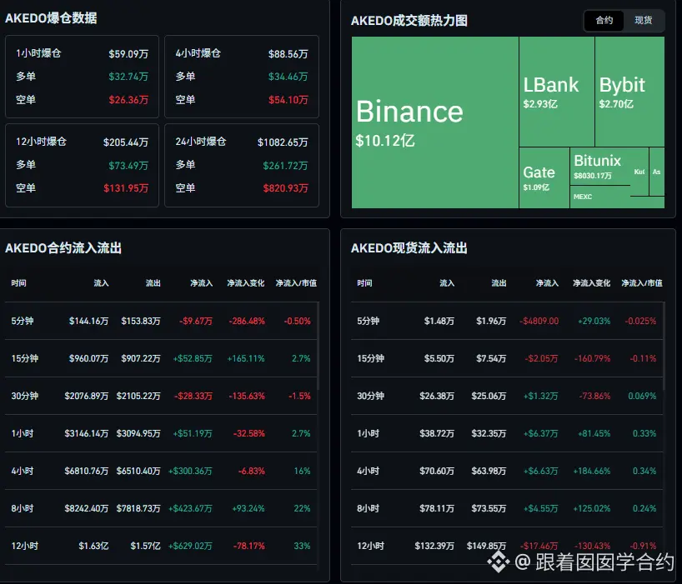Sort spot table by 净流入变化 column

tap(591, 283)
